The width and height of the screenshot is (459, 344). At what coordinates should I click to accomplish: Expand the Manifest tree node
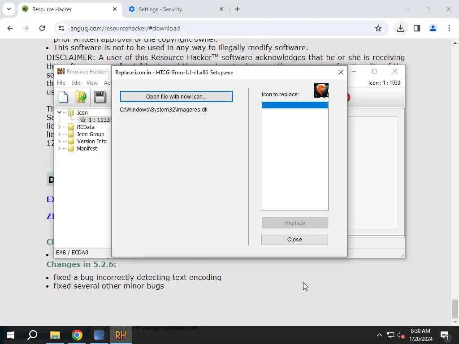point(60,149)
